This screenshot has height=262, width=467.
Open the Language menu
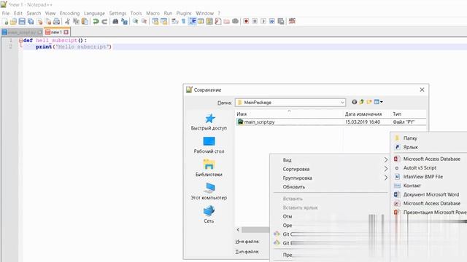tap(94, 13)
